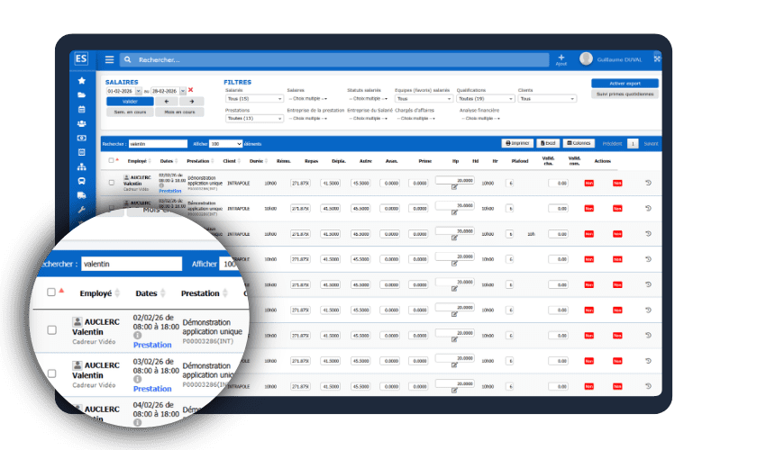The width and height of the screenshot is (766, 450).
Task: Toggle Valid. com. Non badge in 10h row
Action: pos(617,234)
